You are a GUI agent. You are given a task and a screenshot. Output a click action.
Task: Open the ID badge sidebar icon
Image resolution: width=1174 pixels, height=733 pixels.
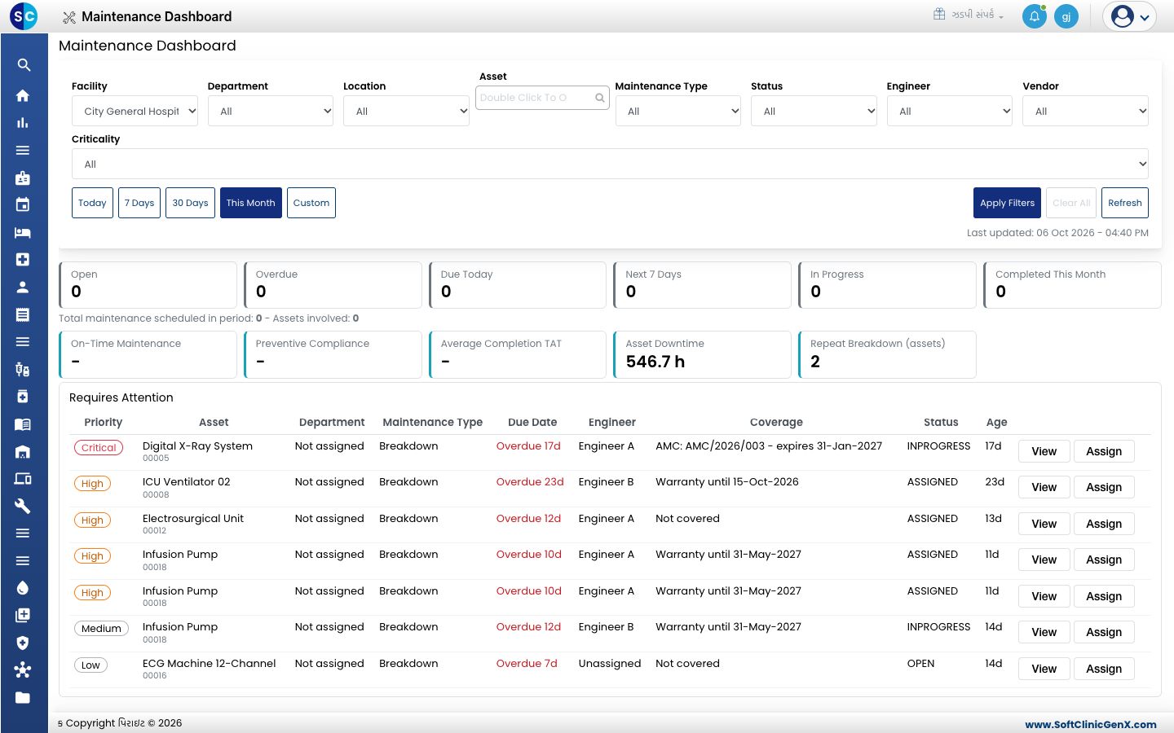(x=23, y=178)
